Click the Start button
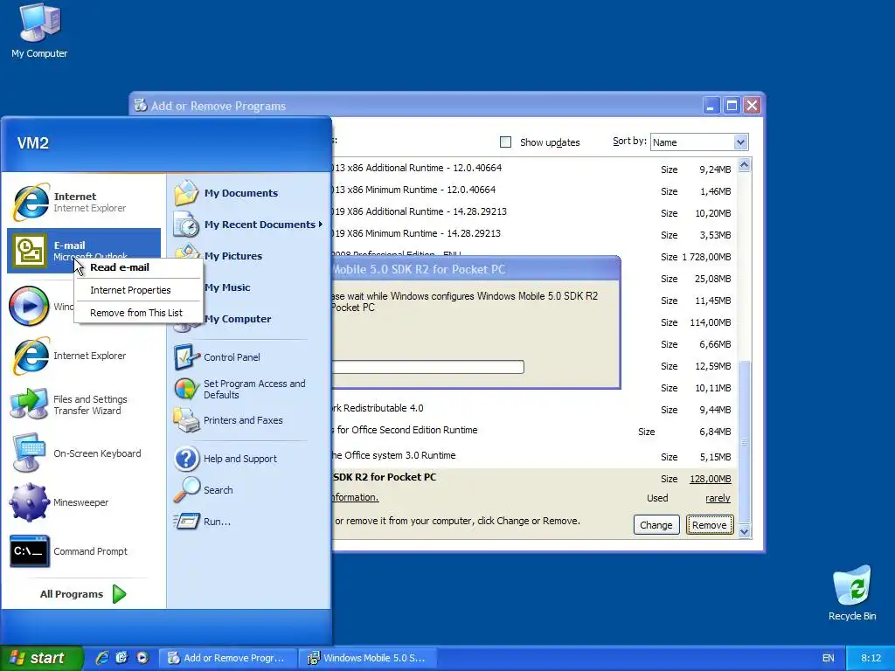This screenshot has height=671, width=895. point(40,658)
